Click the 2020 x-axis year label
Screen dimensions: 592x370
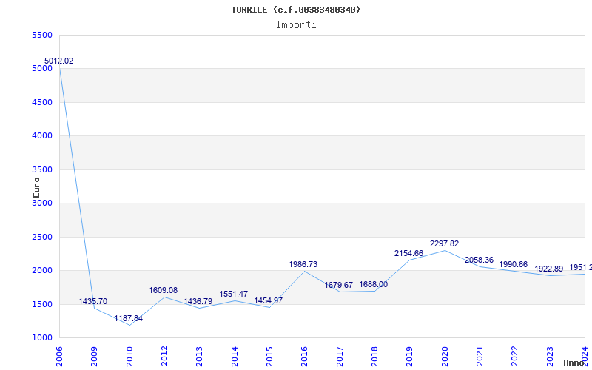(445, 357)
